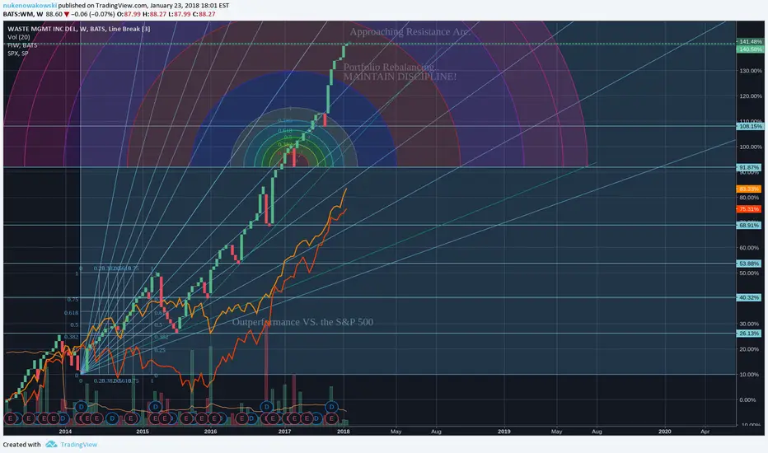This screenshot has height=453, width=768.
Task: Click the 20.00% axis tick label
Action: point(749,349)
